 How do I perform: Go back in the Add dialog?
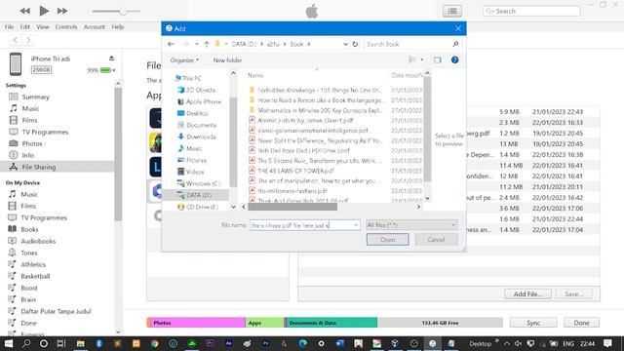[x=172, y=44]
